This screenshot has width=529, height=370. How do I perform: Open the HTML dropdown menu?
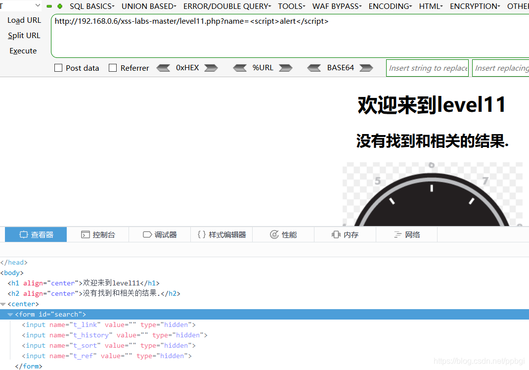(431, 6)
